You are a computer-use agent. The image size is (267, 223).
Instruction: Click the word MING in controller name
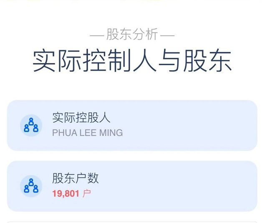coord(111,133)
